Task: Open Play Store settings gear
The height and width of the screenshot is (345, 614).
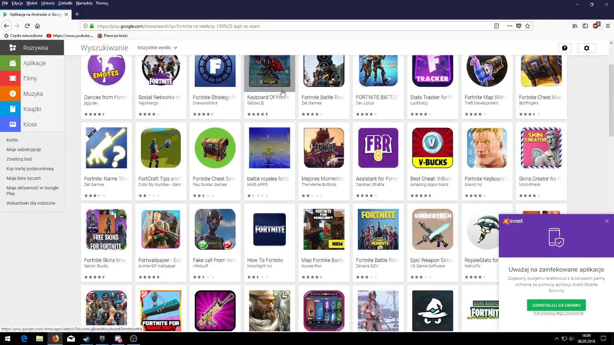Action: pyautogui.click(x=586, y=48)
